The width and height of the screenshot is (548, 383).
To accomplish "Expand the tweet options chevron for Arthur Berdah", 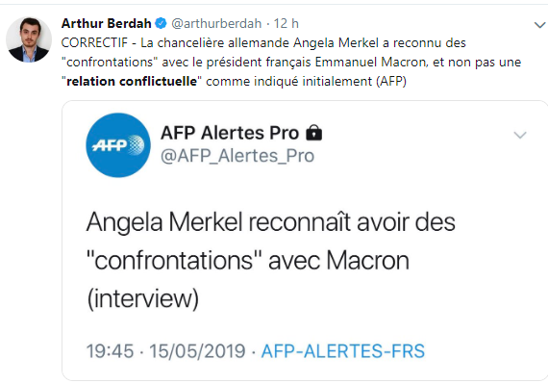I will click(539, 25).
